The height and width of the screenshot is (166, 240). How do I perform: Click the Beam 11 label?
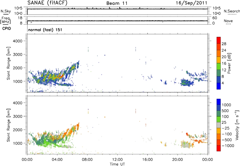(x=117, y=3)
